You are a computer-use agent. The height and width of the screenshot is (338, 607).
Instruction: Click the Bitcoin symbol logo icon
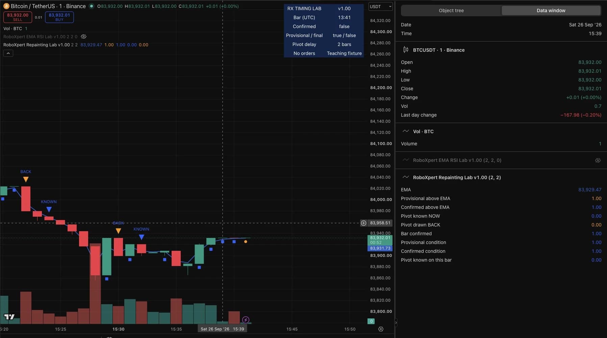(6, 6)
